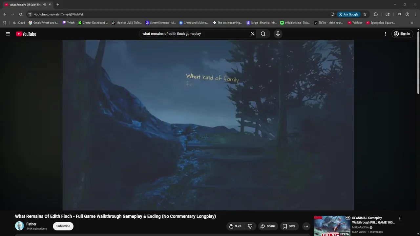Open media controls icon in toolbar
Image resolution: width=420 pixels, height=236 pixels.
tap(399, 14)
